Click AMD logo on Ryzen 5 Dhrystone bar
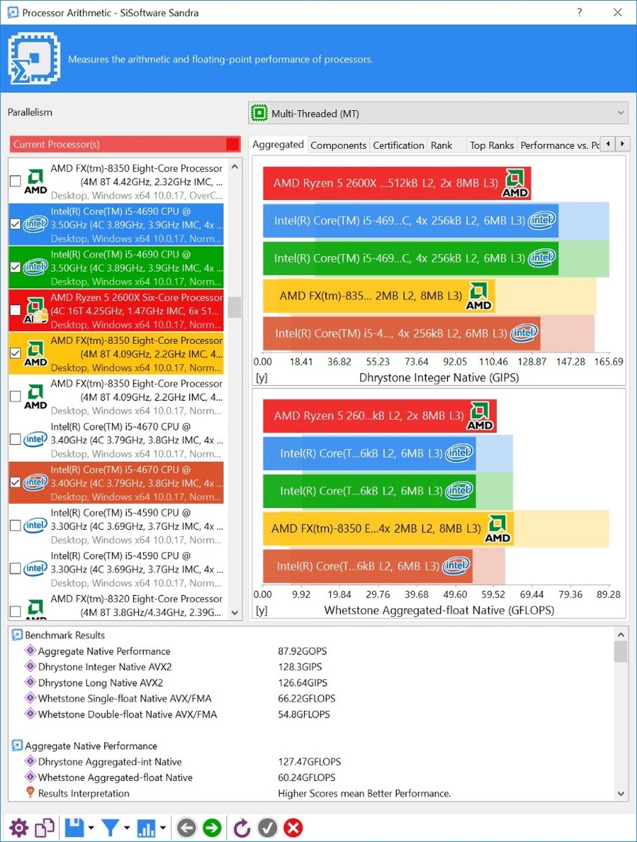This screenshot has width=637, height=842. click(x=515, y=183)
